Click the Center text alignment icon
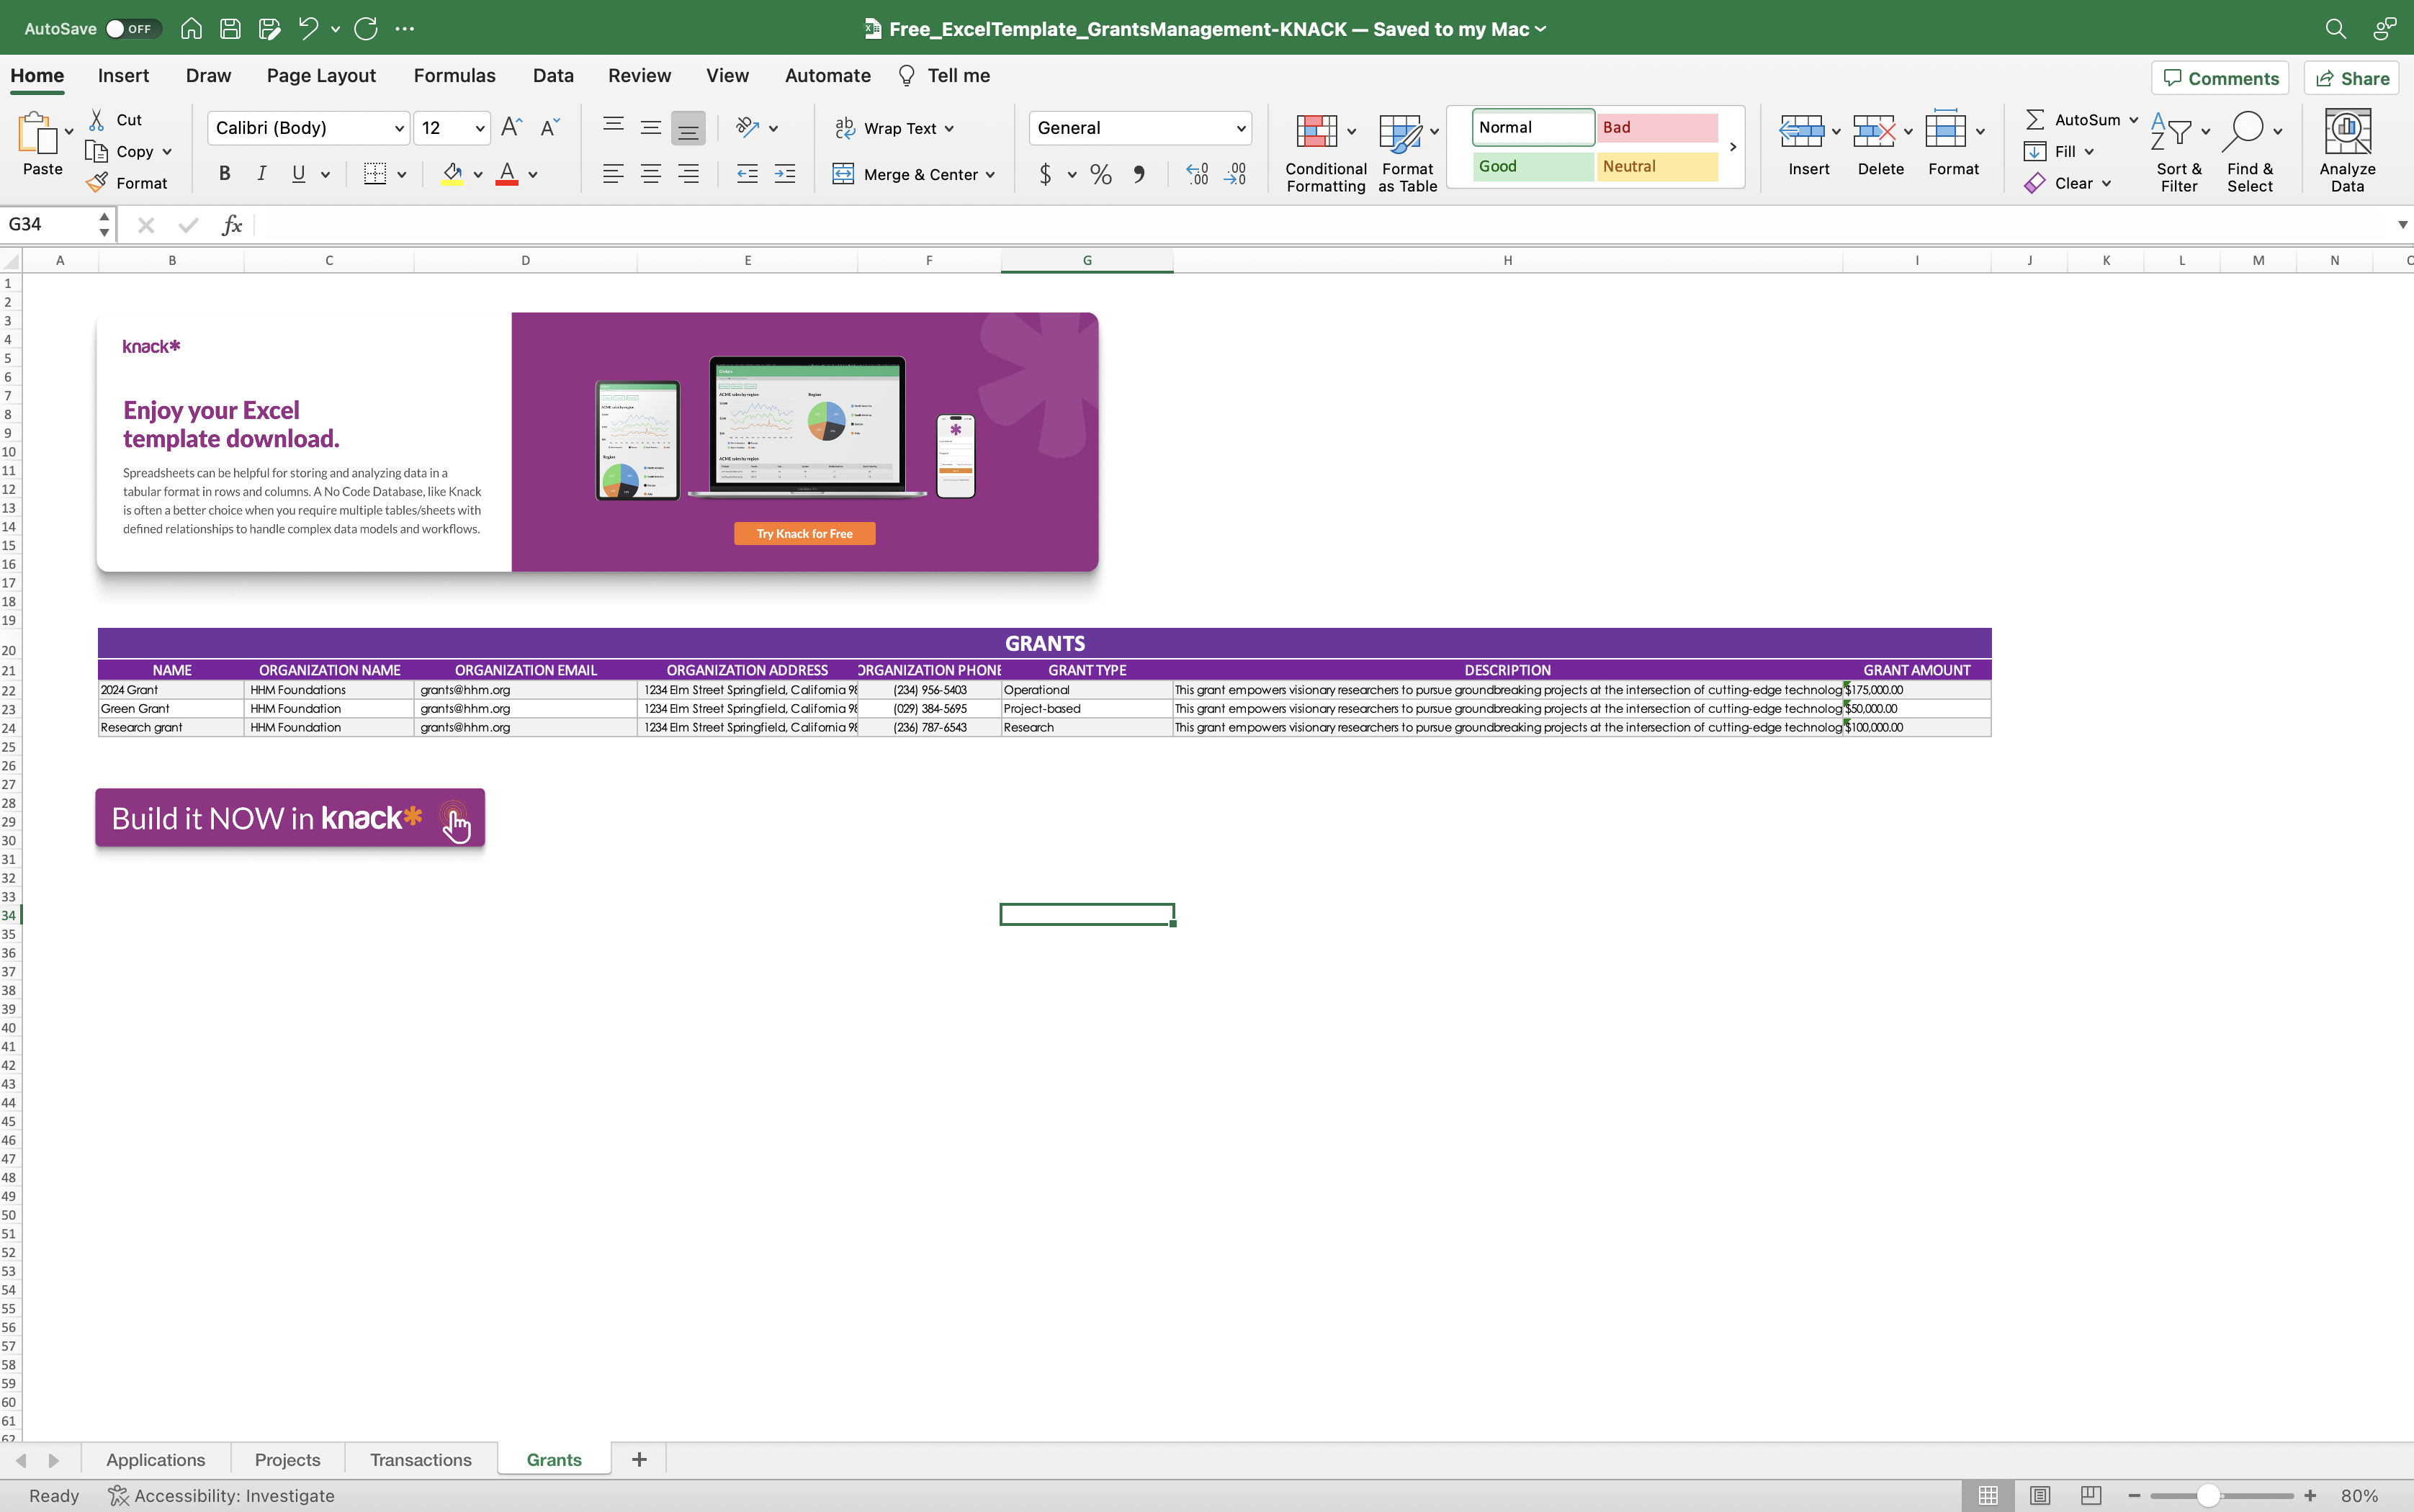 coord(650,174)
